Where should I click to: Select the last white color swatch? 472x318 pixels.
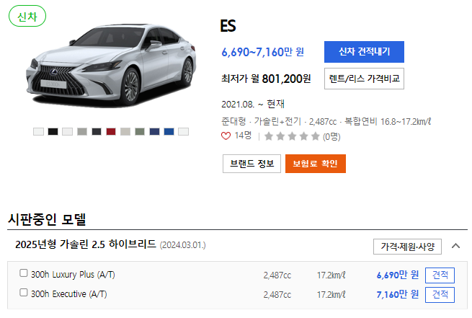tap(183, 131)
